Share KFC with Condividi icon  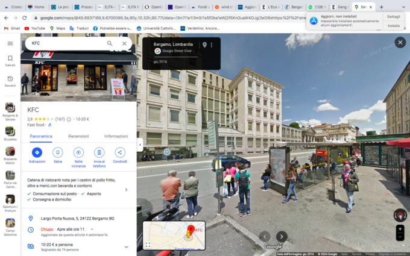tap(120, 152)
